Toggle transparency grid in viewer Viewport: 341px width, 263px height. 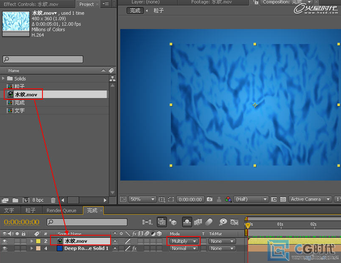pyautogui.click(x=283, y=199)
